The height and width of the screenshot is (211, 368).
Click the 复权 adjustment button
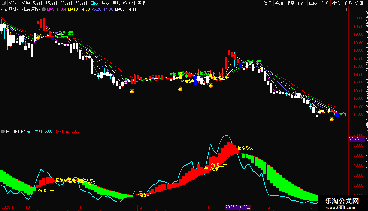(x=268, y=3)
